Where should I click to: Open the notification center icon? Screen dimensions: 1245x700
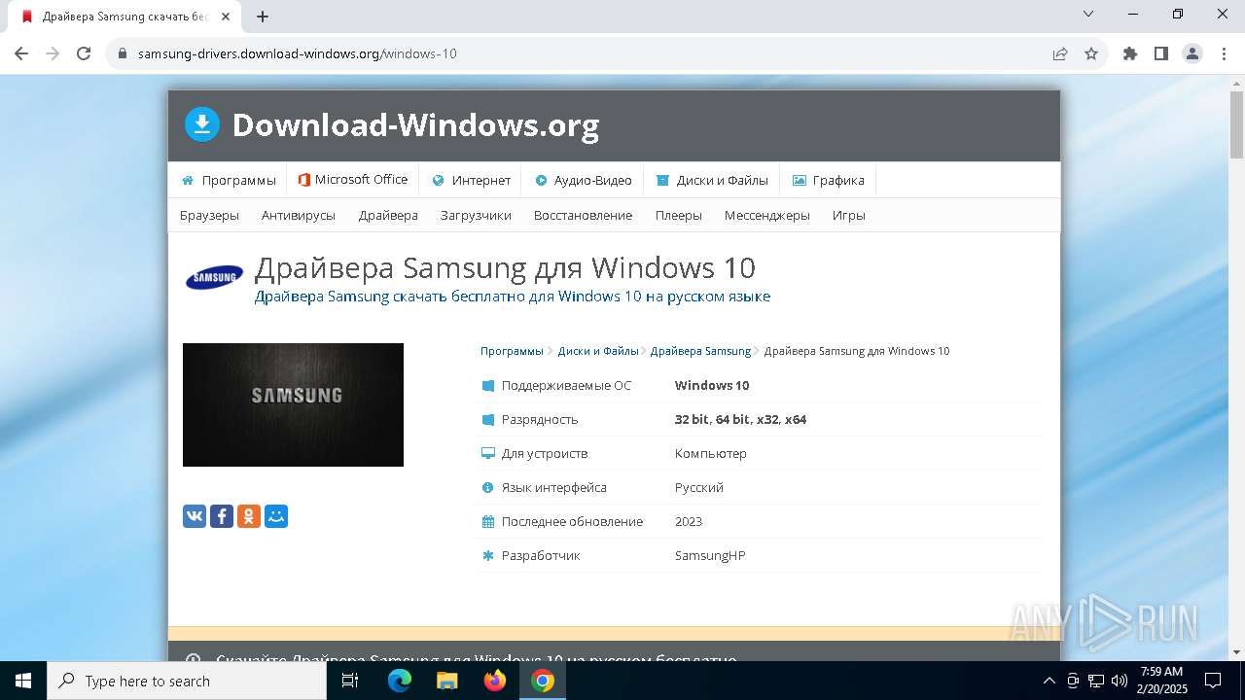point(1213,681)
